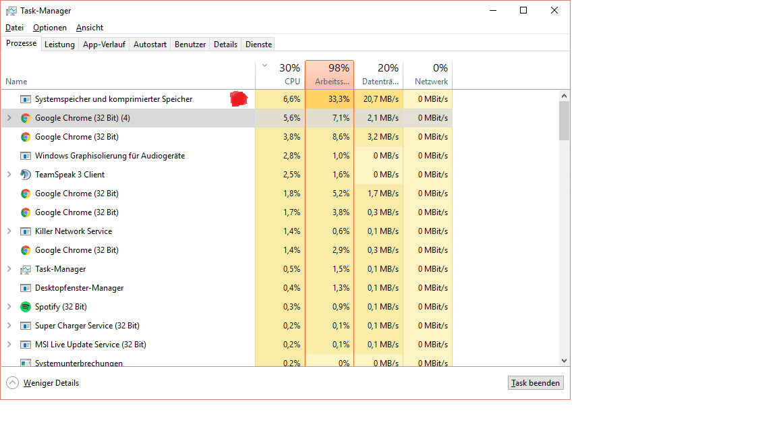Sort by the CPU column header

pyautogui.click(x=280, y=76)
